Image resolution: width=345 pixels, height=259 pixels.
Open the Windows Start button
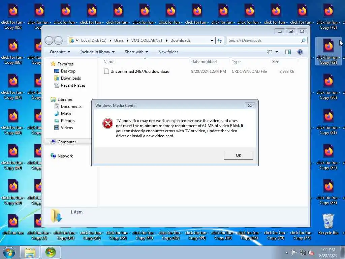click(9, 252)
